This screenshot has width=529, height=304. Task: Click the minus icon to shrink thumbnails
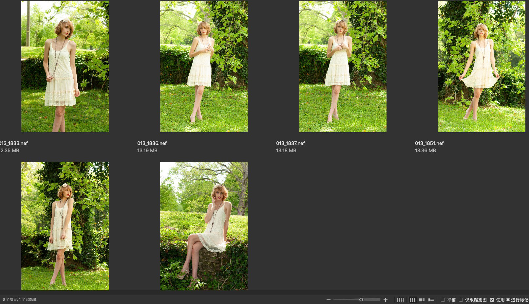[x=329, y=300]
